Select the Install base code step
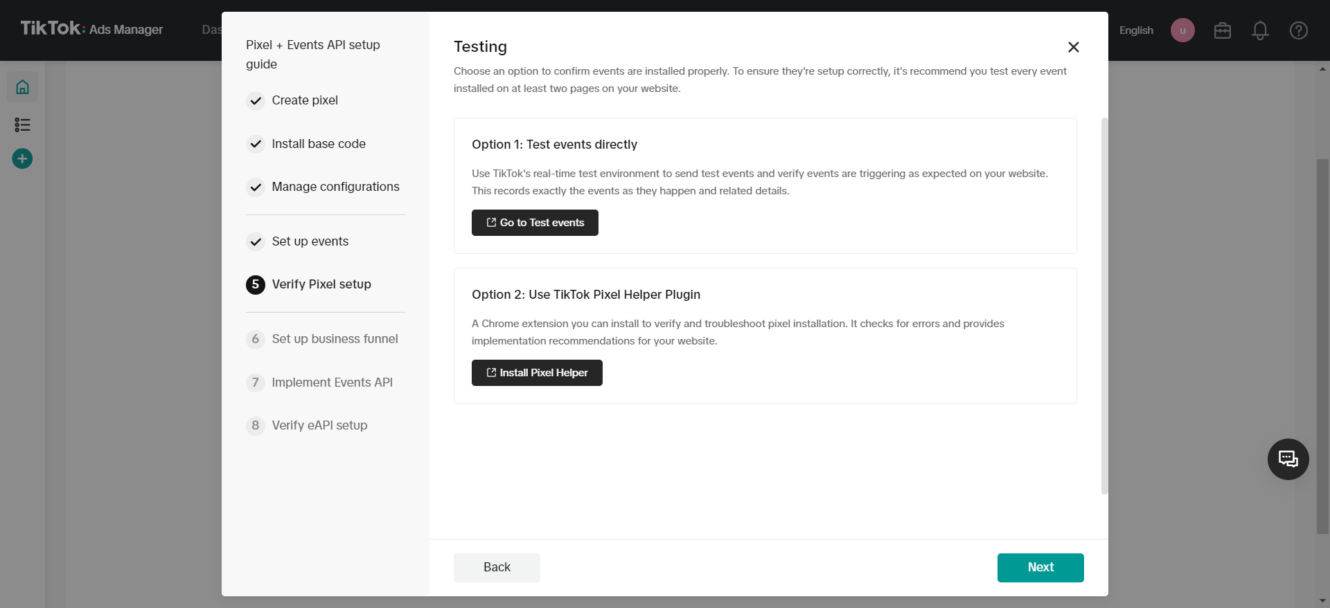The height and width of the screenshot is (608, 1330). click(x=318, y=144)
